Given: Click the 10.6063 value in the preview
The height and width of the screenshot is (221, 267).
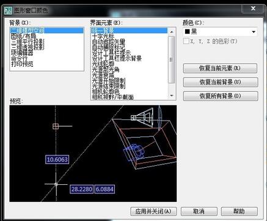Looking at the screenshot, I should pyautogui.click(x=57, y=159).
